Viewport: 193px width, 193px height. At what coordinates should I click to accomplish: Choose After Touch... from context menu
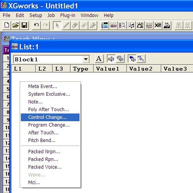[x=50, y=133]
